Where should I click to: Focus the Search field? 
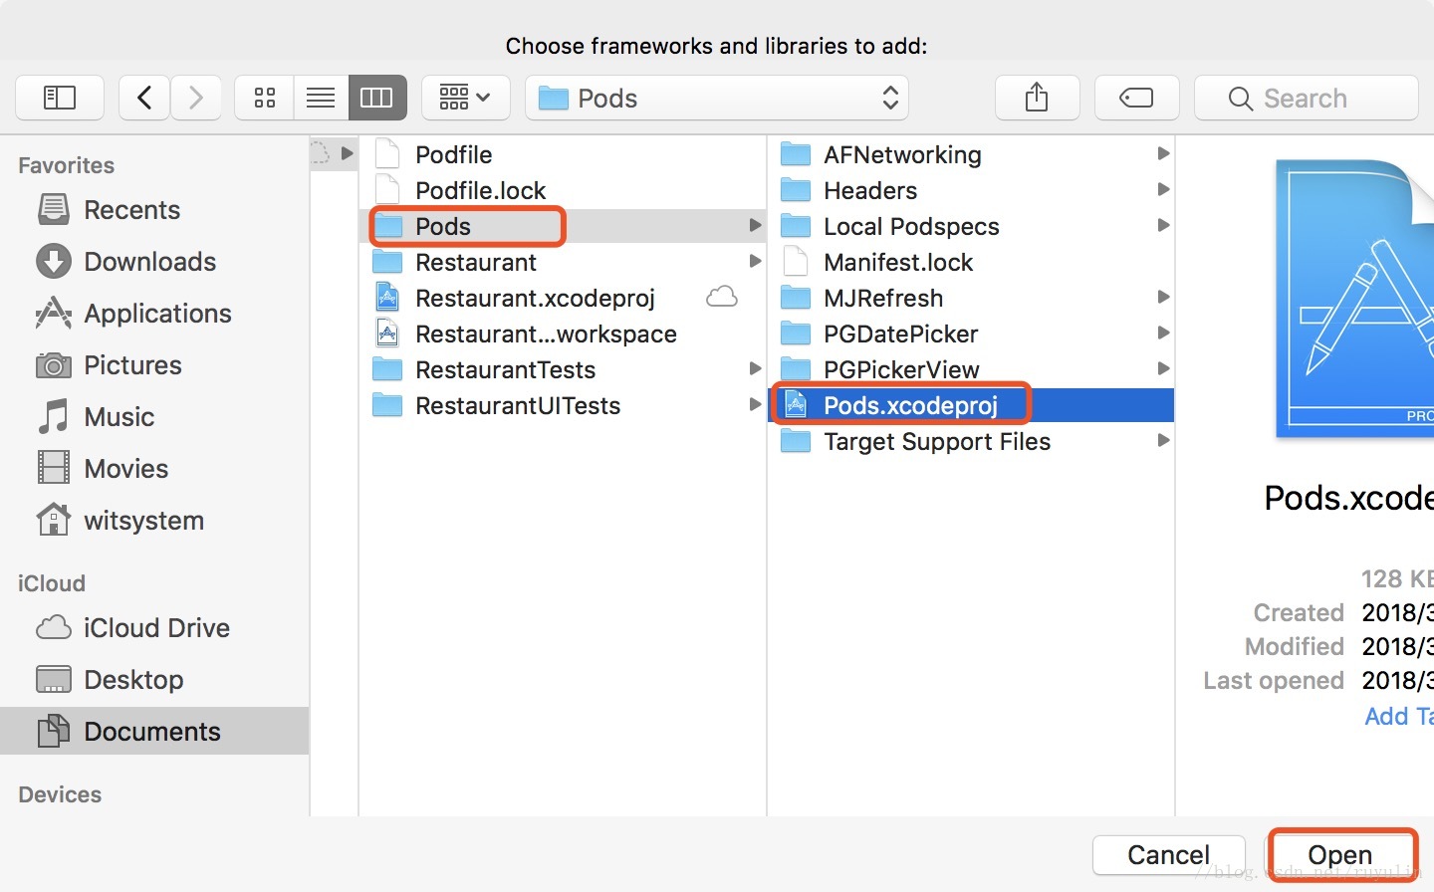(1307, 98)
